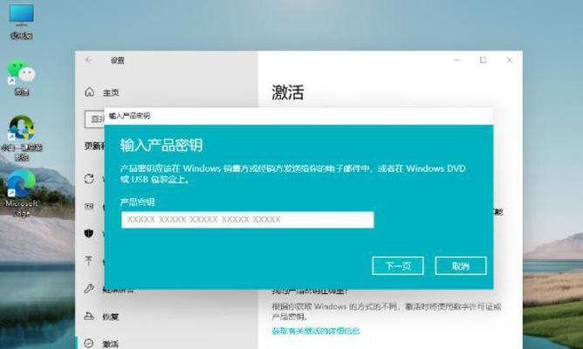Click the 设置 window title text
This screenshot has width=583, height=349.
coord(118,60)
